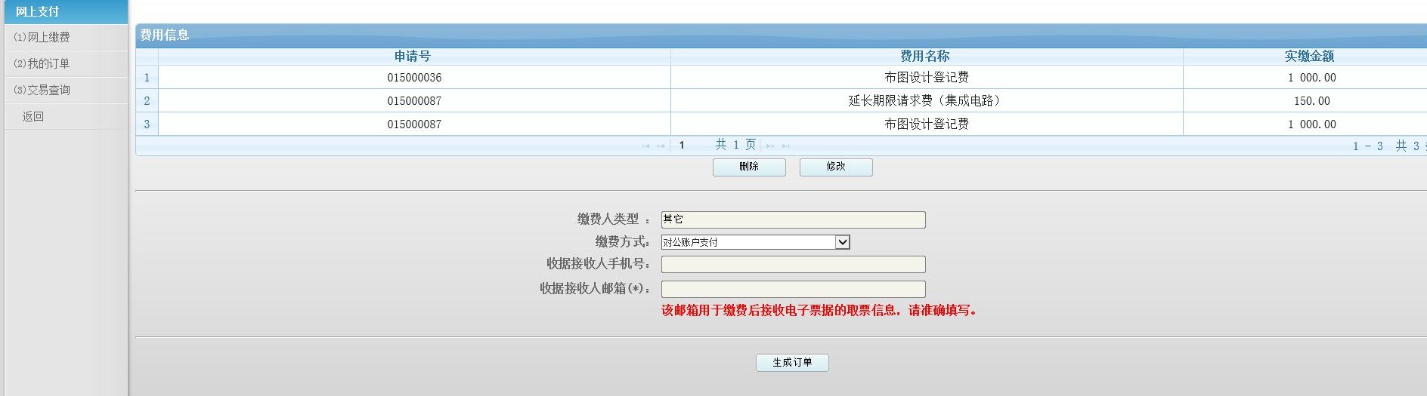The width and height of the screenshot is (1427, 396).
Task: Sort by 申请号 column header
Action: click(413, 57)
